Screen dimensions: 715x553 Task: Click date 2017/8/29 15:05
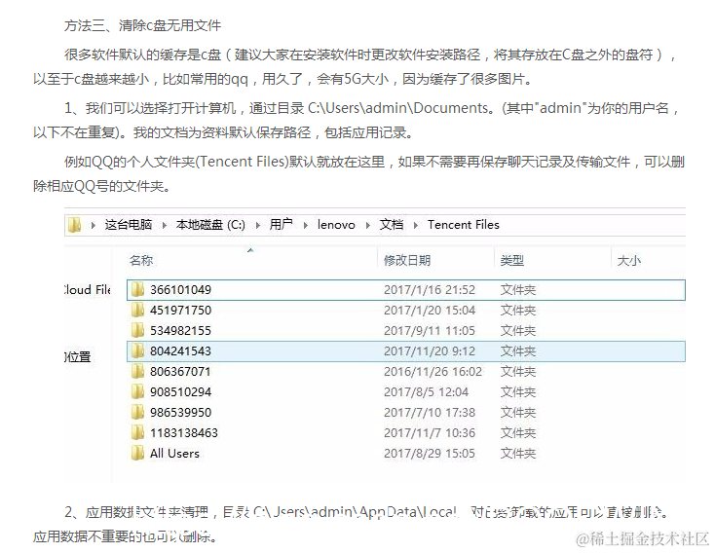pyautogui.click(x=430, y=454)
